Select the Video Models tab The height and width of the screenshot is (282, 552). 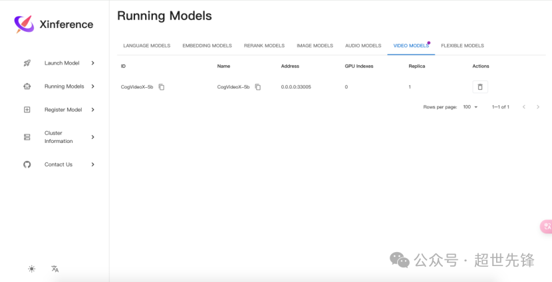pyautogui.click(x=411, y=46)
